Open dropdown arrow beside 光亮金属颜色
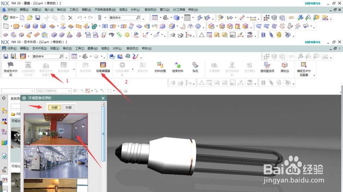This screenshot has height=192, width=343. point(132,69)
